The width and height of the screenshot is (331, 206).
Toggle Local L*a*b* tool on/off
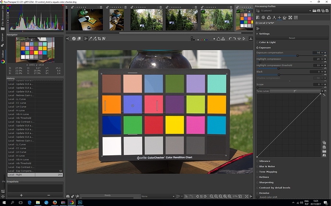[257, 23]
